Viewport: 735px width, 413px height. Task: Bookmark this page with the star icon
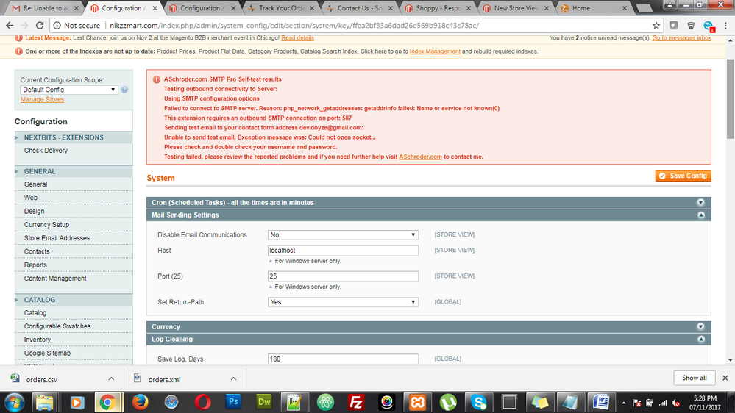point(656,25)
